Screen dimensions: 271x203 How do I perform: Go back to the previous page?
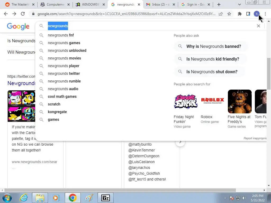(x=6, y=14)
